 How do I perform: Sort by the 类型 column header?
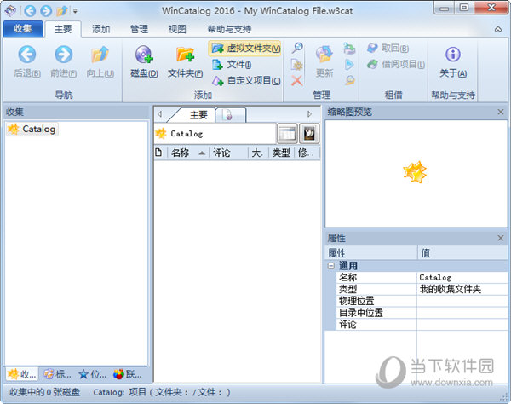281,153
